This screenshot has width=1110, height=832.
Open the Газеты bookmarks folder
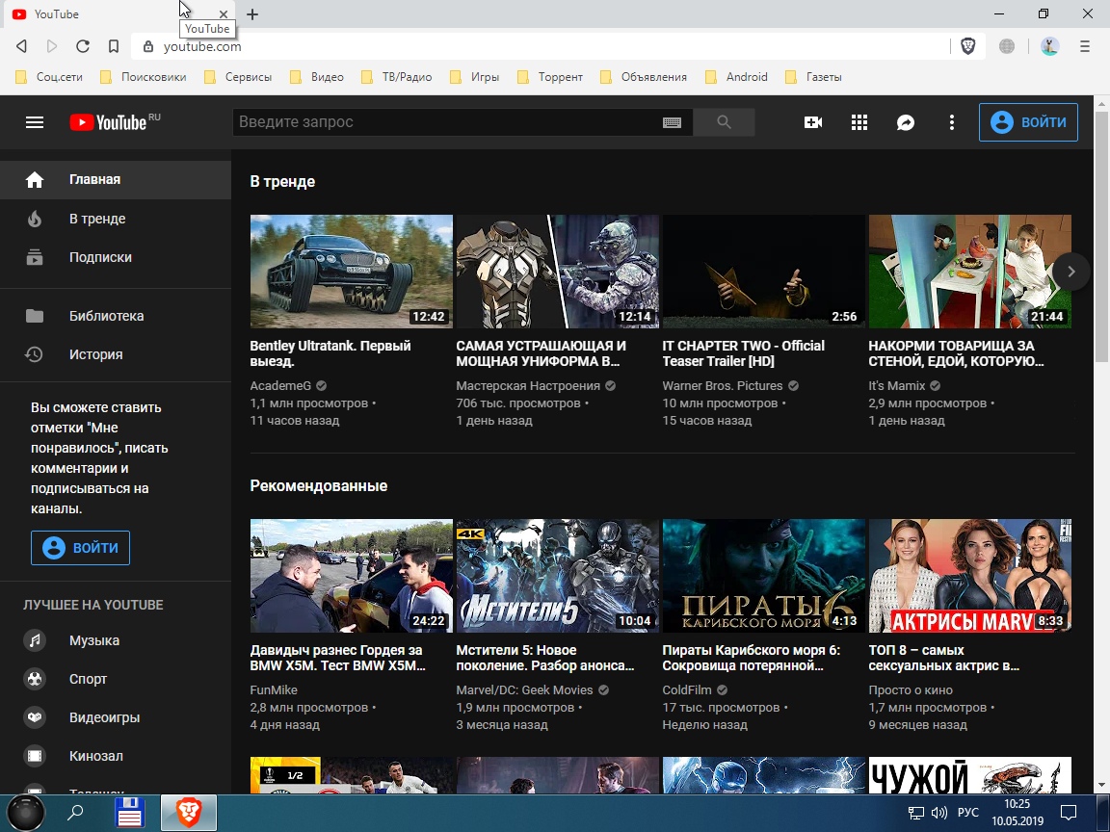coord(814,77)
